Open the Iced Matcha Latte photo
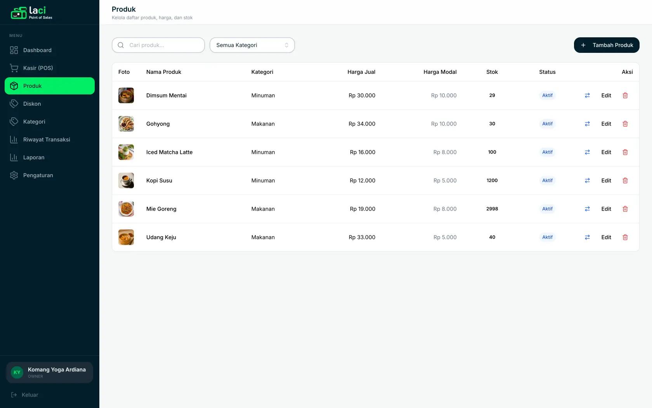This screenshot has width=652, height=408. (x=126, y=152)
